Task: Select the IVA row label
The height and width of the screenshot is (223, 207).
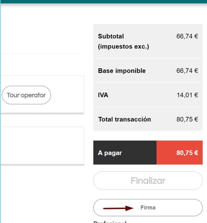Action: [x=103, y=95]
